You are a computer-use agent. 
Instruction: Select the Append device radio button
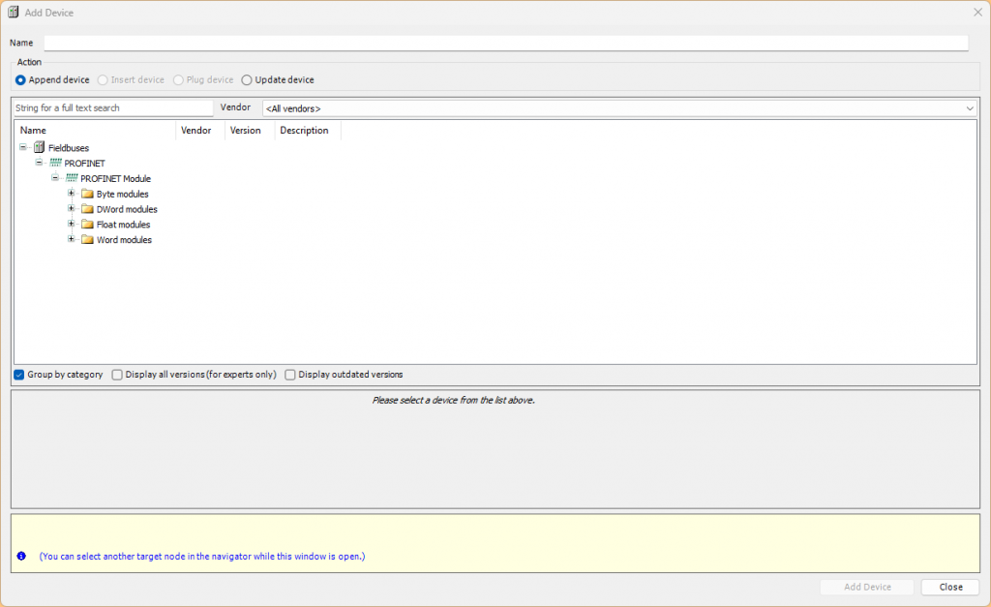[x=20, y=80]
